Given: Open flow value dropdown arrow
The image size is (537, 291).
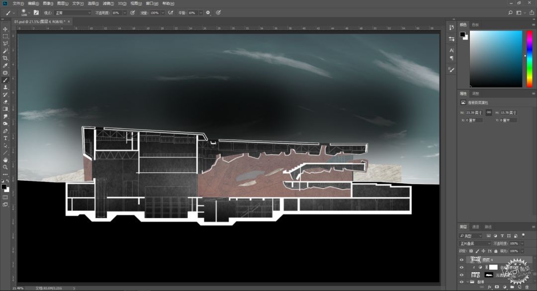Looking at the screenshot, I should (163, 12).
